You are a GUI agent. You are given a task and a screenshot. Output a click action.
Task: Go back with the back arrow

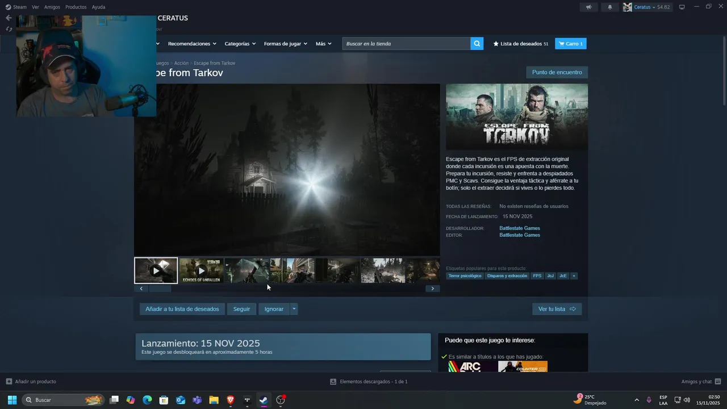click(x=9, y=18)
